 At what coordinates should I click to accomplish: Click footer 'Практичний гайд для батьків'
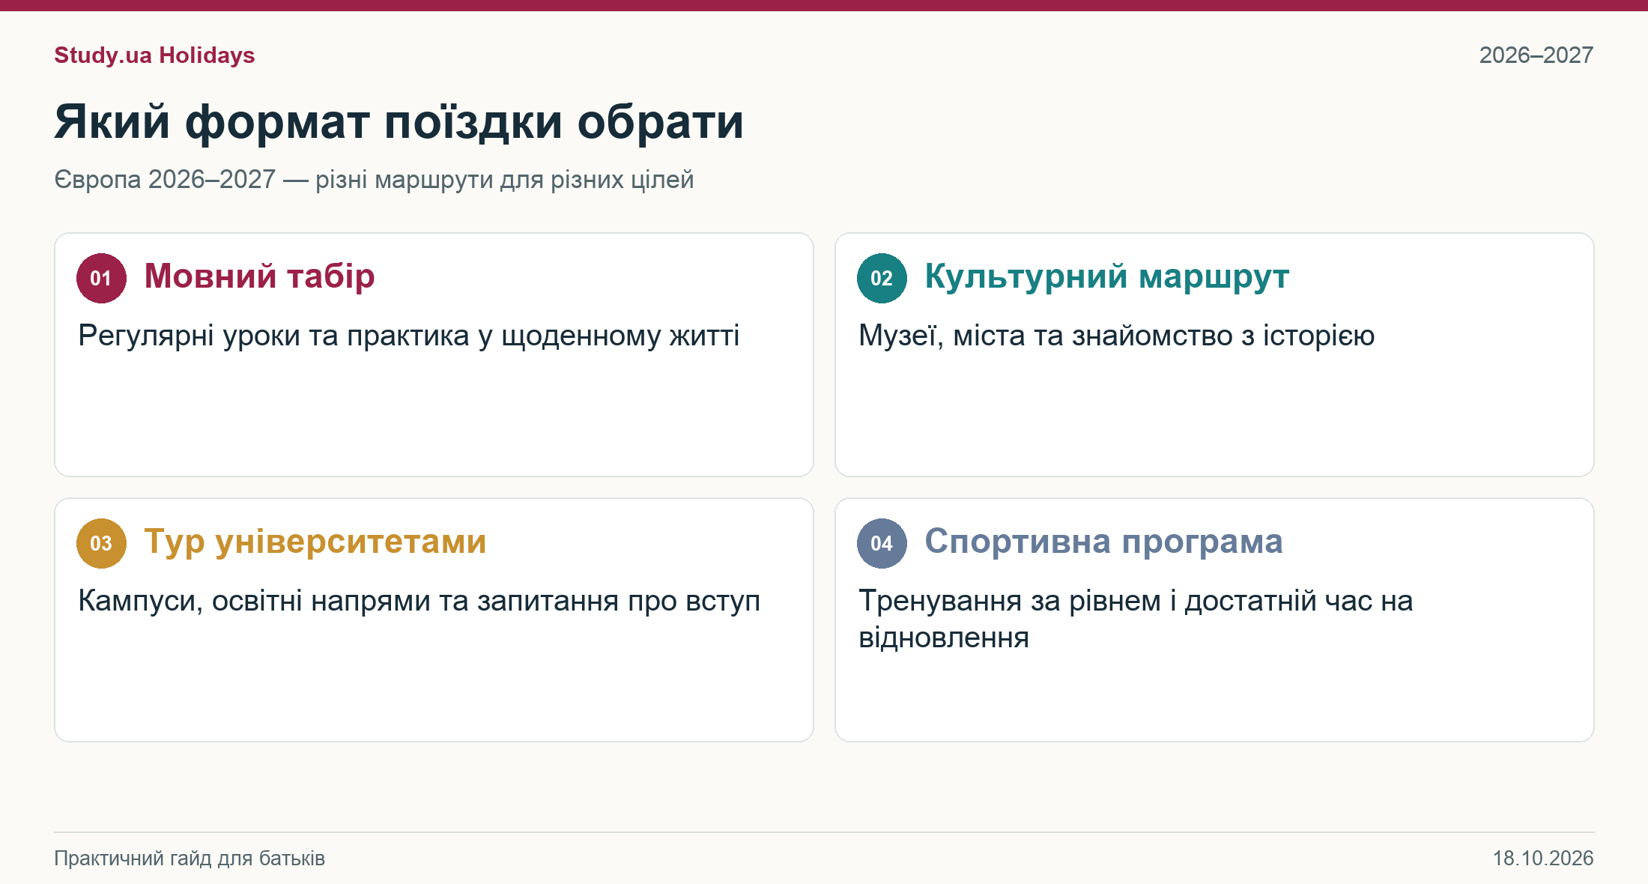(x=190, y=859)
